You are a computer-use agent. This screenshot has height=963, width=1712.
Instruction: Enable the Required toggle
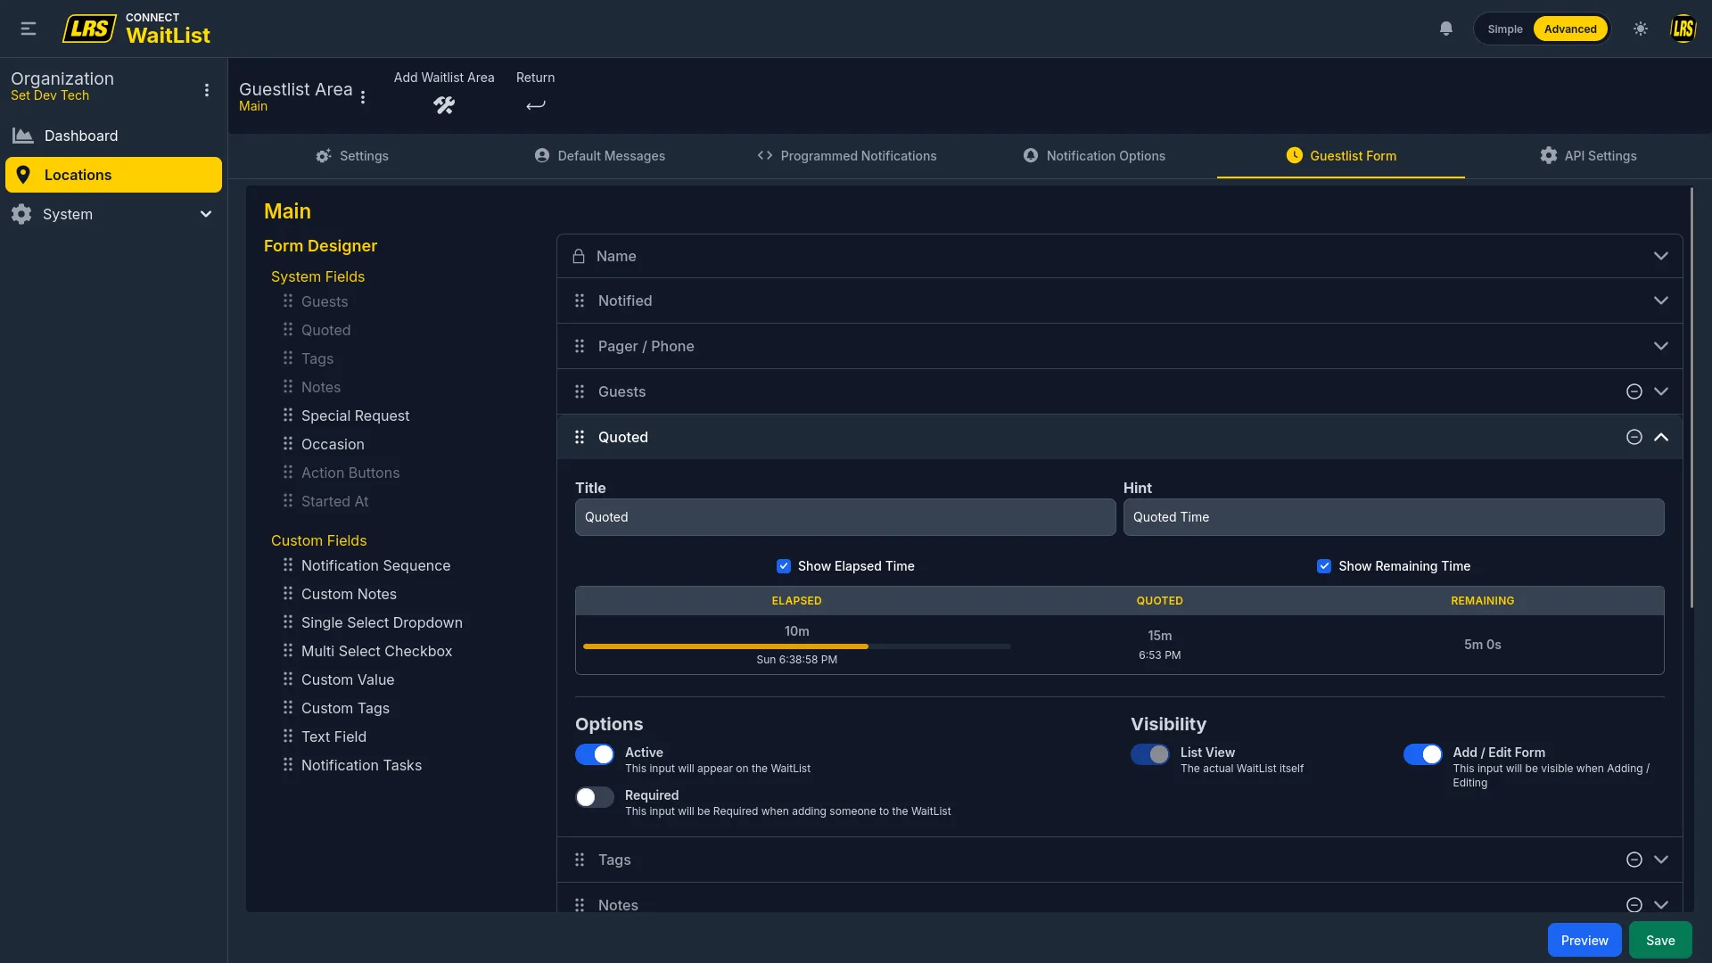[x=595, y=797]
